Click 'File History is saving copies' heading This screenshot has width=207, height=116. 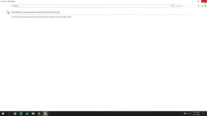(36, 12)
